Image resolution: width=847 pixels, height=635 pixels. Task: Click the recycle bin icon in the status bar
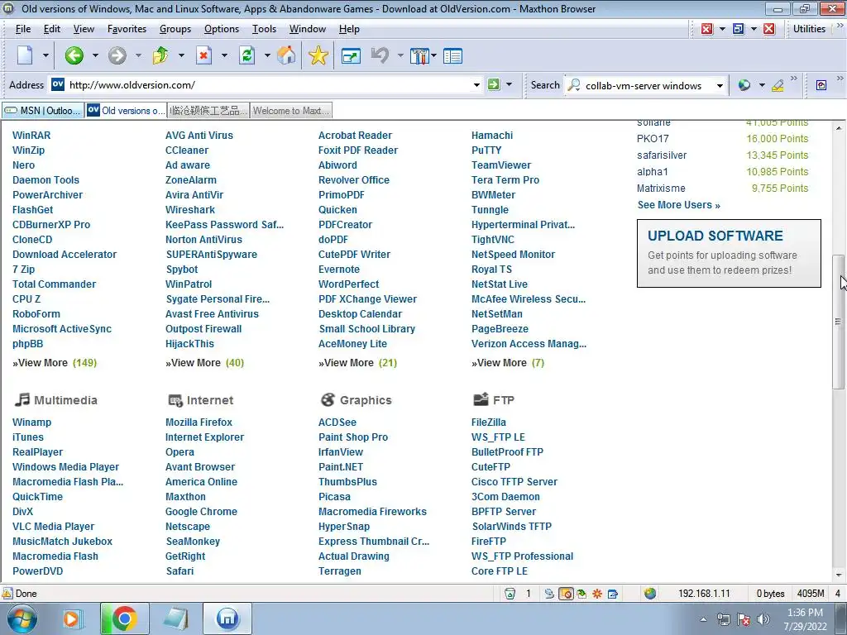[x=510, y=594]
